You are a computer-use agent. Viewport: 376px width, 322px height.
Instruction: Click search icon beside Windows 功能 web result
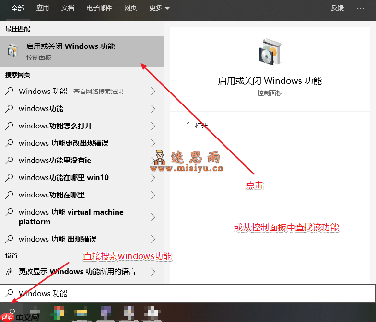click(9, 91)
